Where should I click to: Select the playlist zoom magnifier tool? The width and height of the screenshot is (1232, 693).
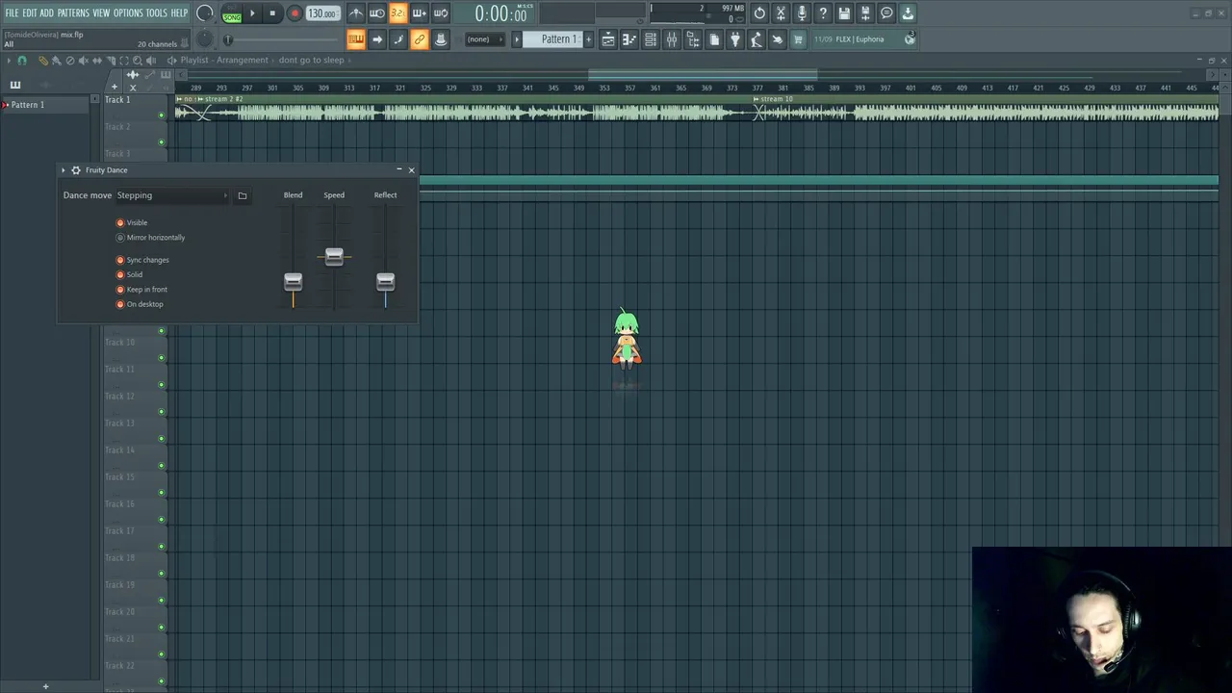pyautogui.click(x=137, y=61)
